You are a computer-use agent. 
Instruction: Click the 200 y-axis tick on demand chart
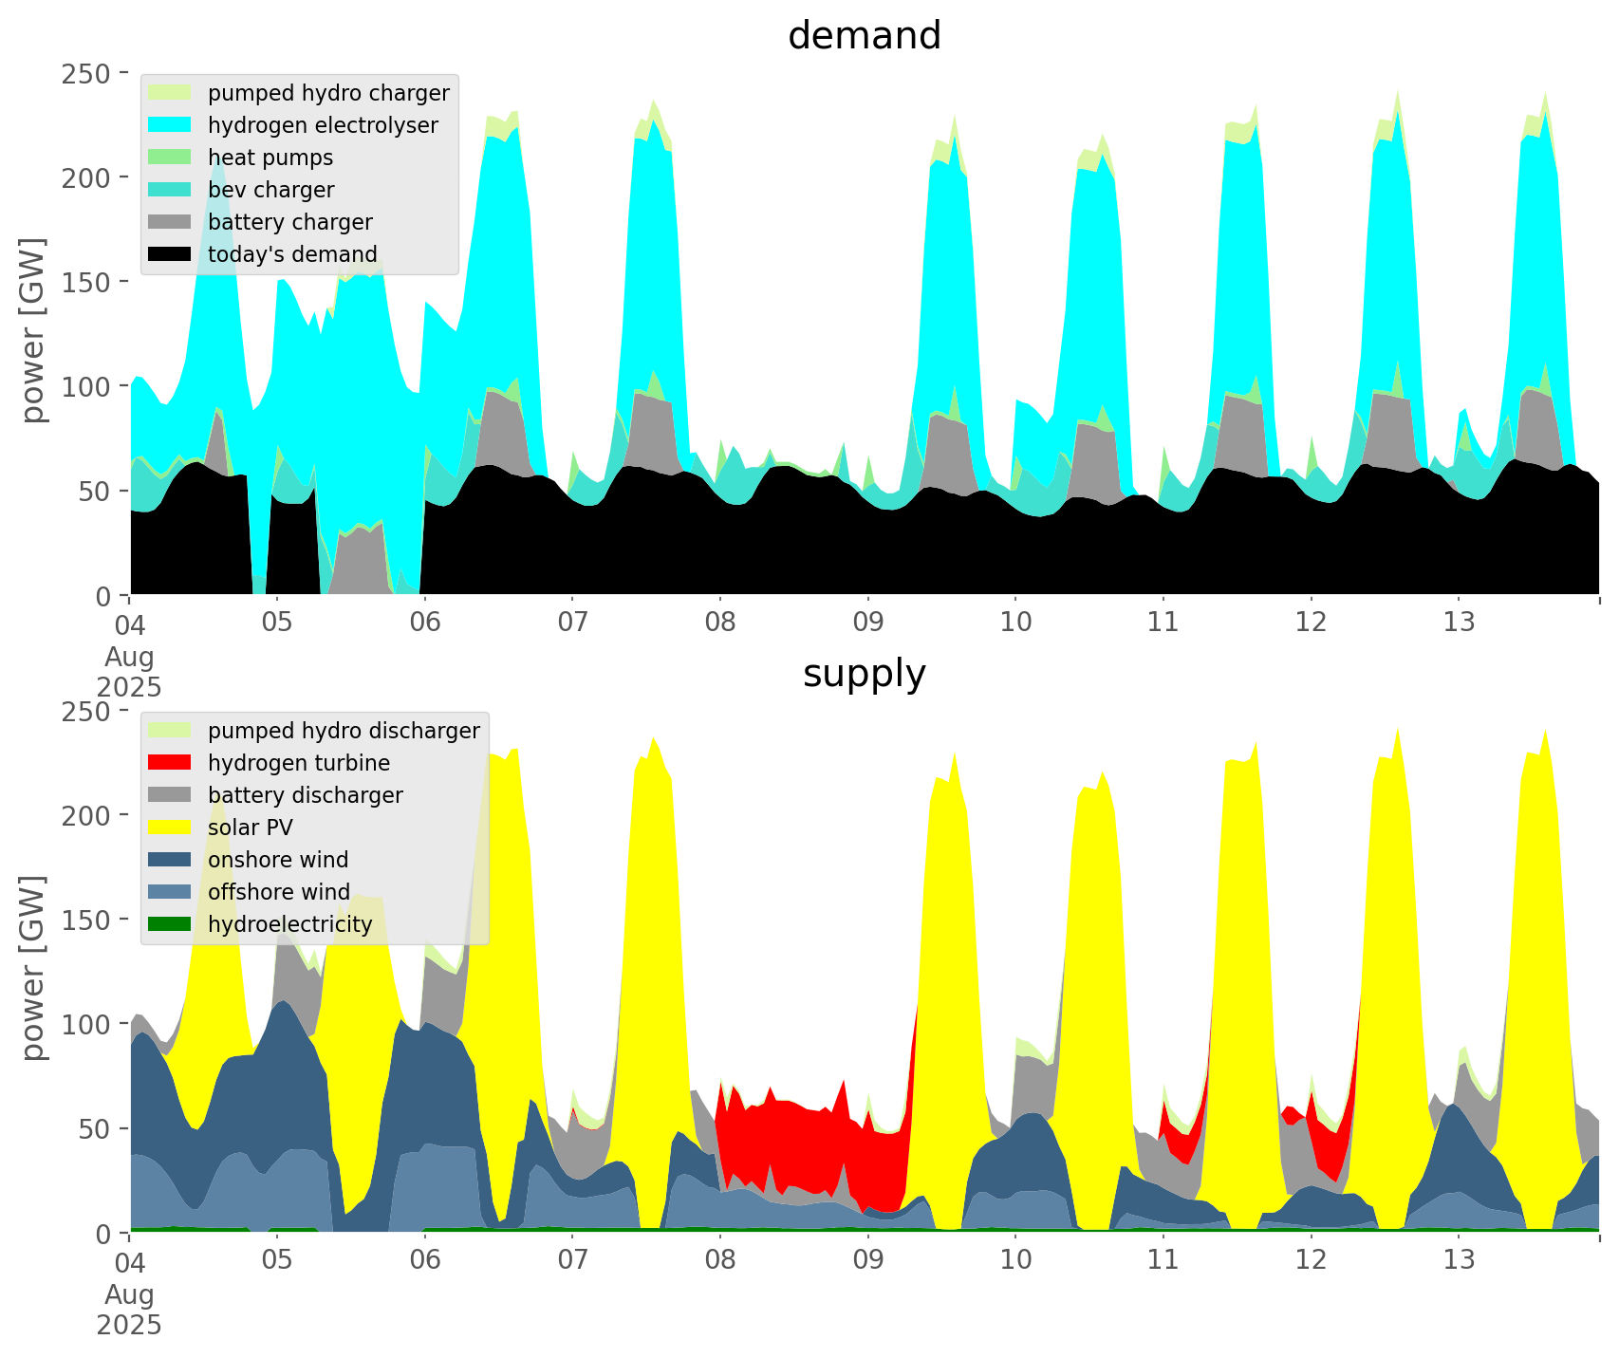pyautogui.click(x=86, y=178)
